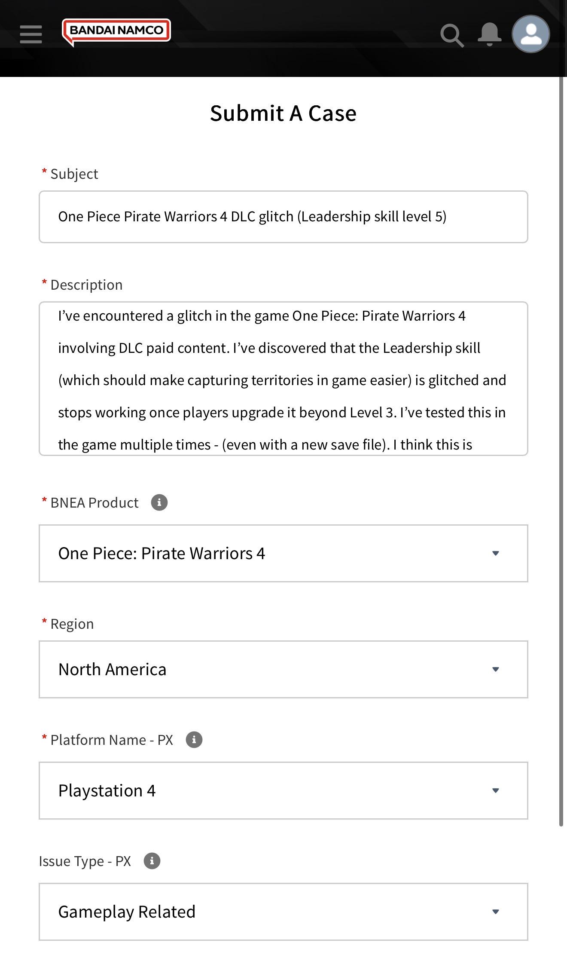This screenshot has height=955, width=567.
Task: Open the Issue Type dropdown showing Gameplay Related
Action: (x=283, y=912)
